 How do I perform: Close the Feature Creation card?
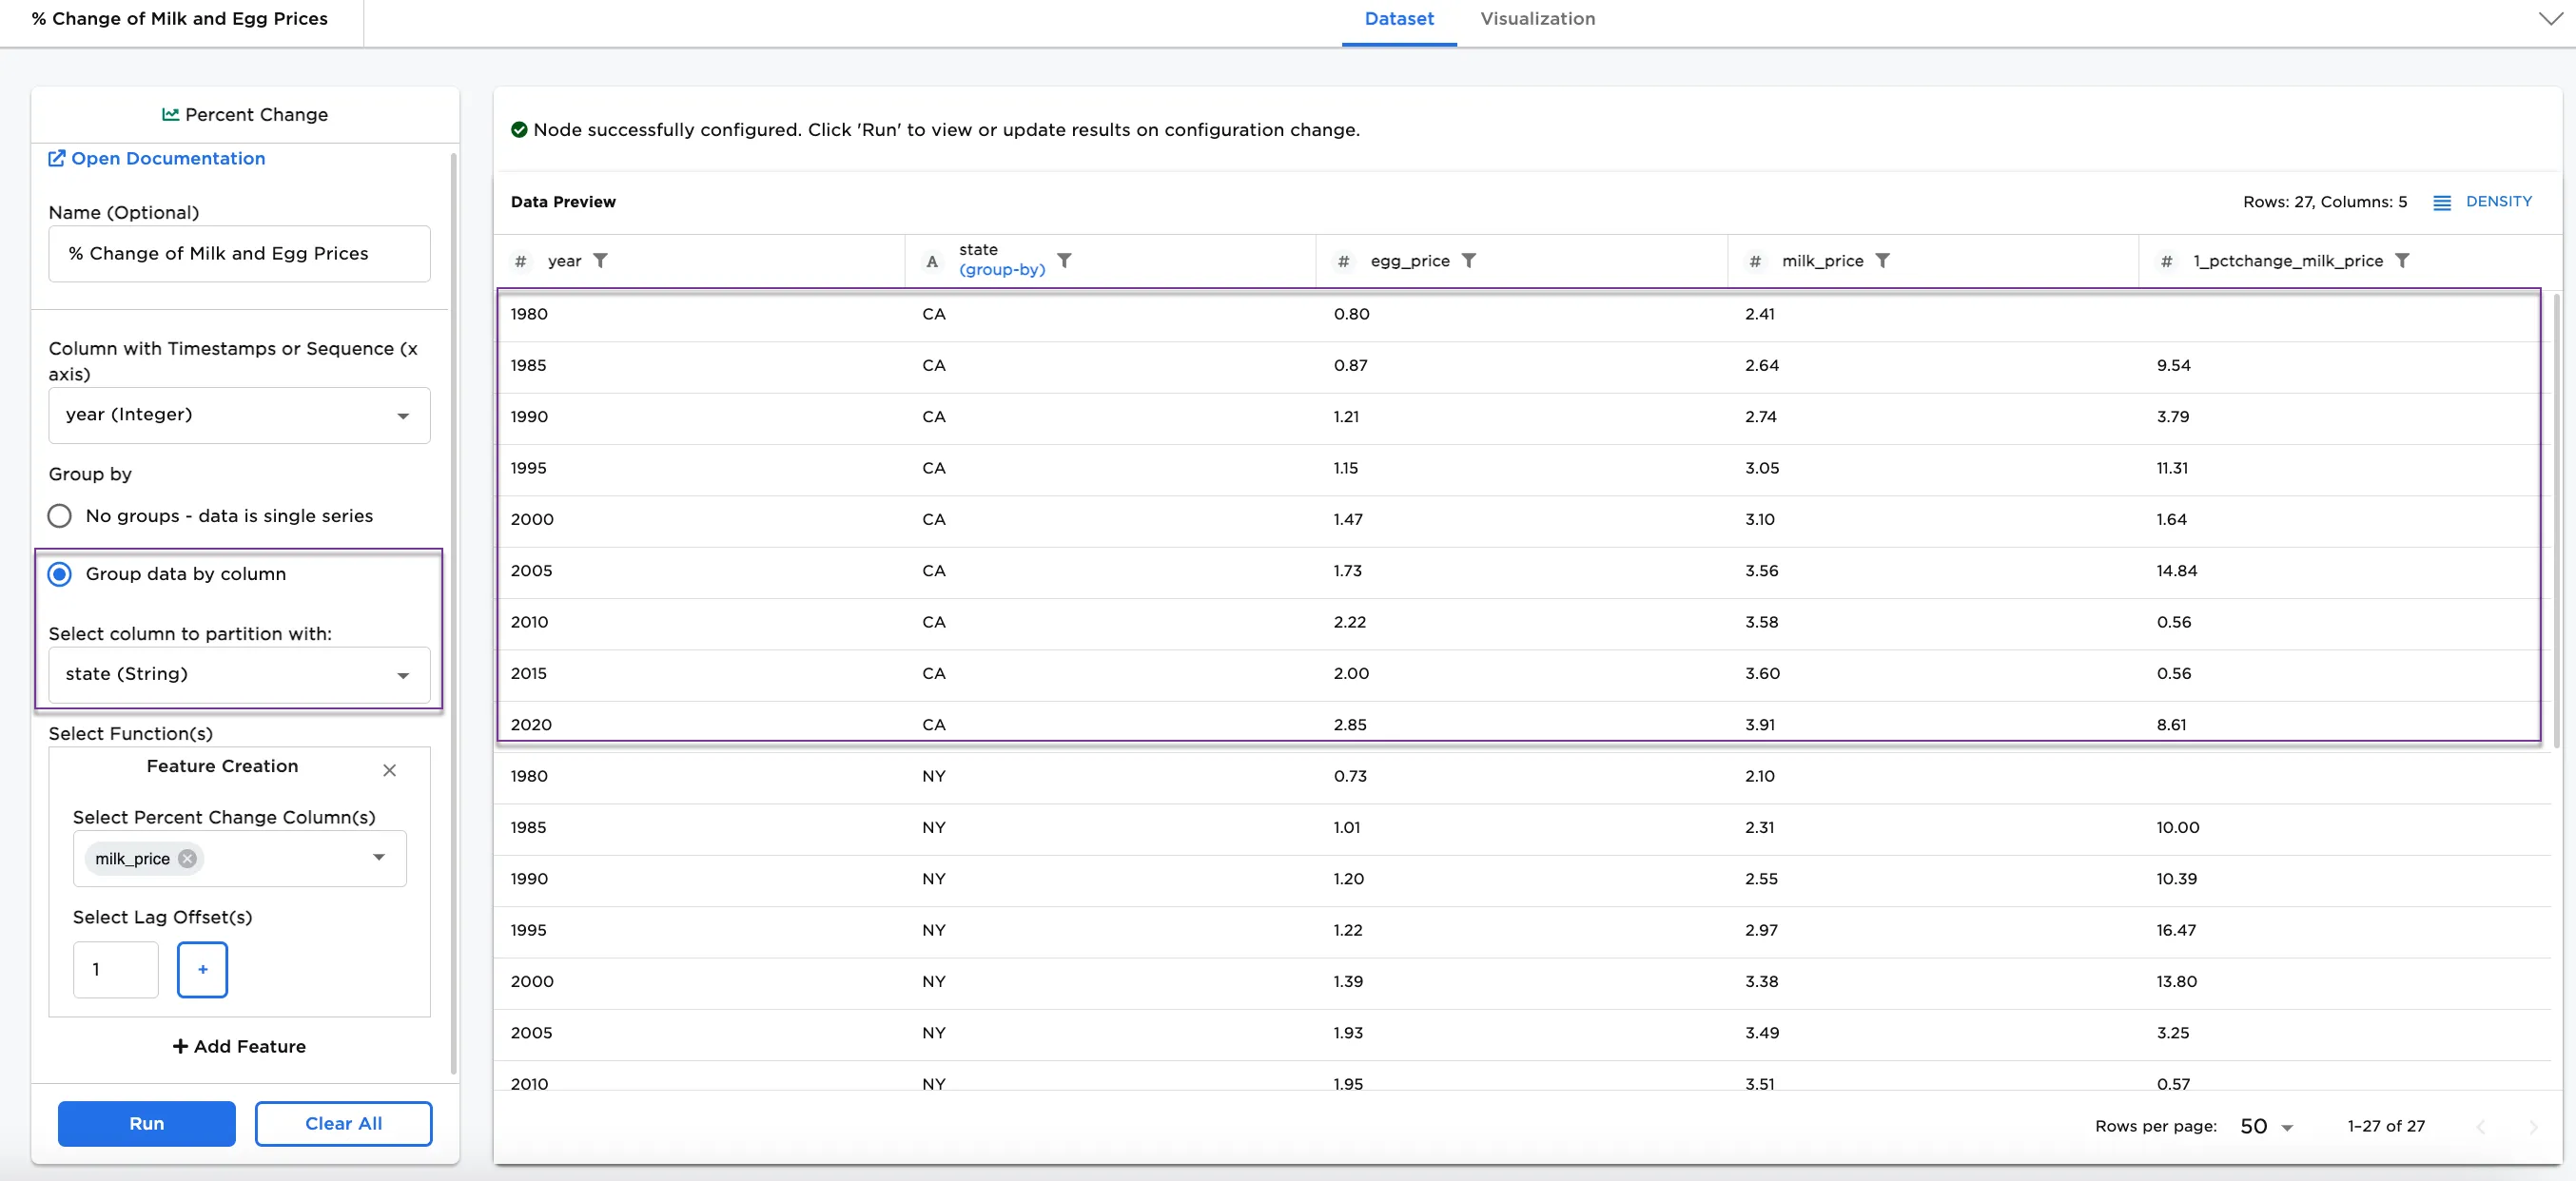[x=389, y=770]
